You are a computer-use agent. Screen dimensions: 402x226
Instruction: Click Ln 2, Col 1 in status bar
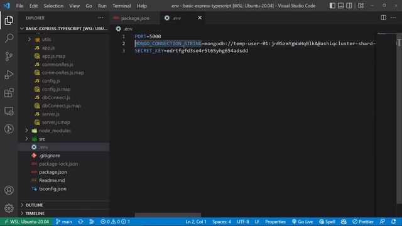click(196, 222)
